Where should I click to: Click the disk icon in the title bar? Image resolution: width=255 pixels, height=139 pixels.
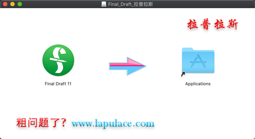[104, 4]
